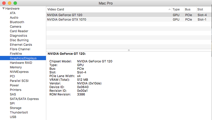Click the Device ID value 0x0640
Screen dimensions: 212x120
tap(83, 87)
